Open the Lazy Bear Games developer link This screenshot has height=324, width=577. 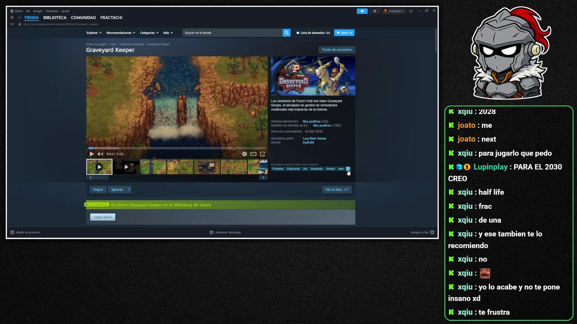[x=314, y=138]
